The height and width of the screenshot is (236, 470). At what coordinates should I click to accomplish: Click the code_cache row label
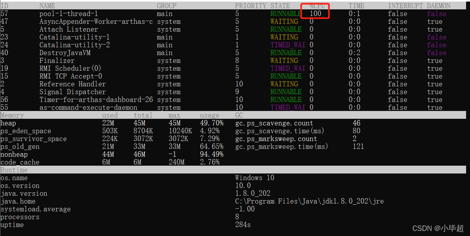pos(20,162)
